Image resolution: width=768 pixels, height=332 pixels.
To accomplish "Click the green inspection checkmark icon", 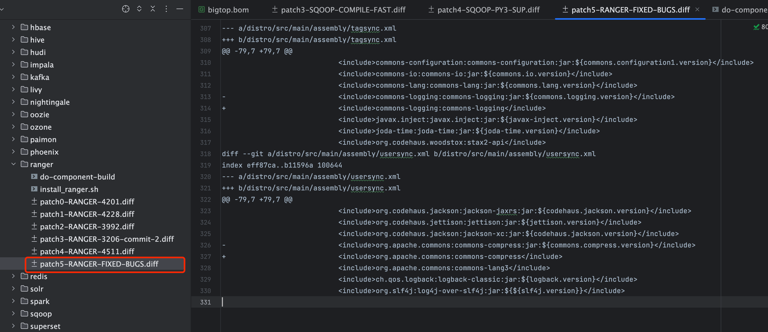I will click(x=756, y=27).
